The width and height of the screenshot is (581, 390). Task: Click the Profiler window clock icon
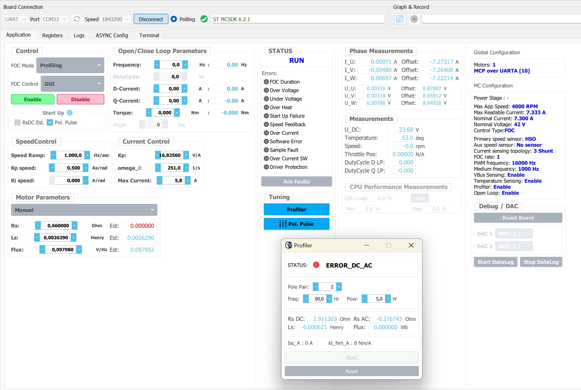click(288, 245)
